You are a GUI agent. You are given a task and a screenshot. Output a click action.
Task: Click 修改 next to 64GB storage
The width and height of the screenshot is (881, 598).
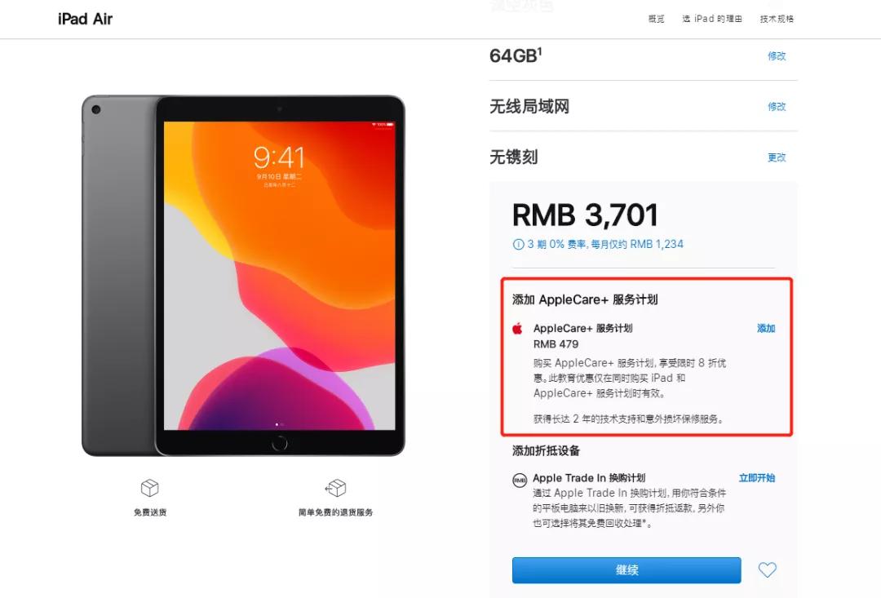(777, 55)
